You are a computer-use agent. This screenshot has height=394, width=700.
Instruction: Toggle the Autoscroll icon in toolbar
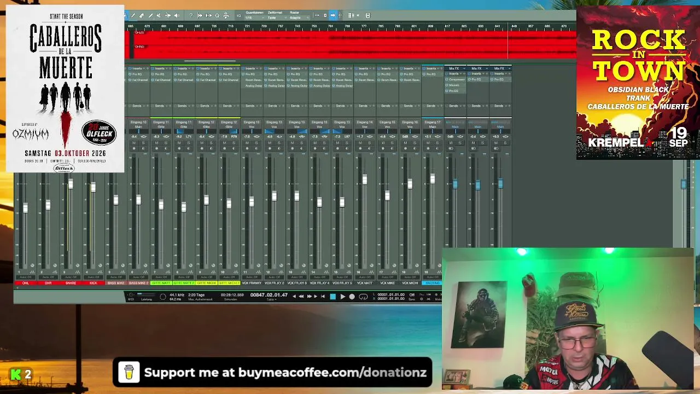coord(200,15)
